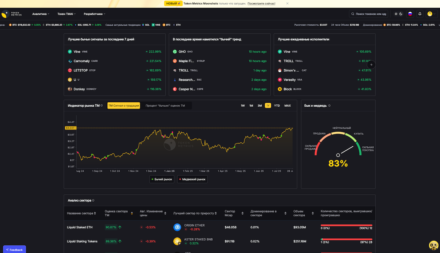Open the Russian flag language selector
The image size is (440, 253).
410,14
